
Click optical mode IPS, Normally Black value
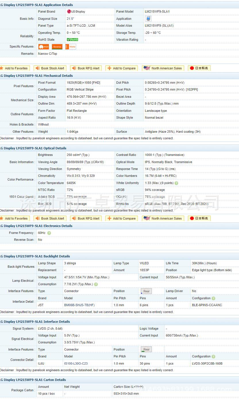169,162
